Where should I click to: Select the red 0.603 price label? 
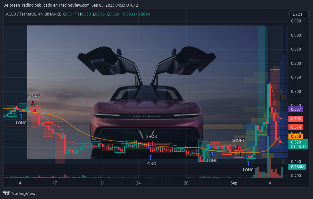coord(296,119)
